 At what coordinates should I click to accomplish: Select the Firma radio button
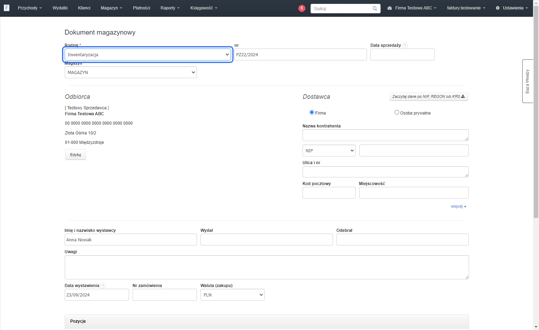click(x=312, y=112)
